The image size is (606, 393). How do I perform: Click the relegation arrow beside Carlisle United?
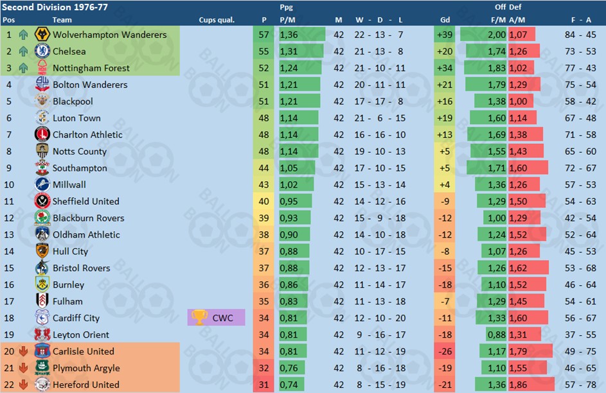pos(24,351)
